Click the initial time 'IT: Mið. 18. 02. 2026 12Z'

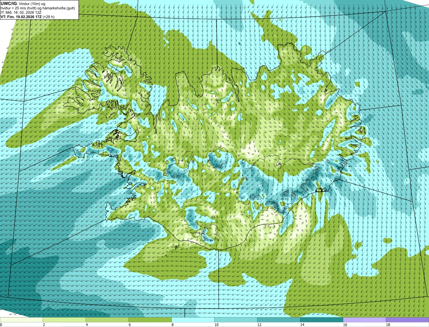[x=21, y=12]
